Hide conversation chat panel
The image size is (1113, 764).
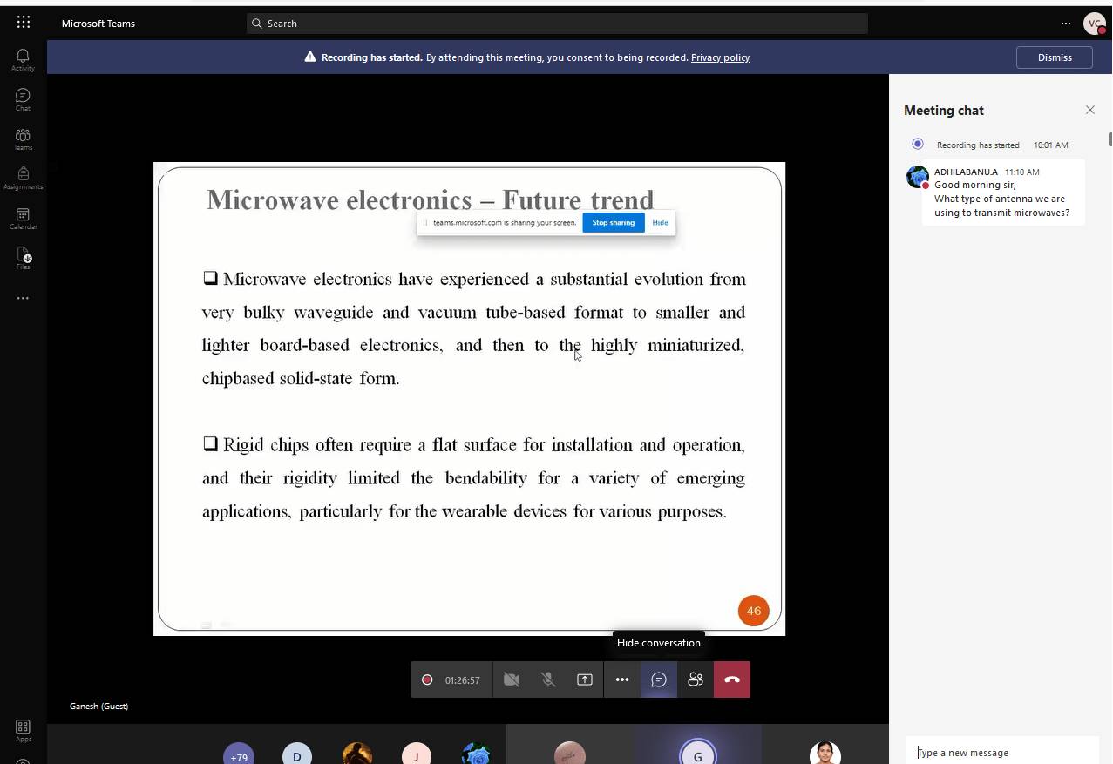pyautogui.click(x=659, y=679)
